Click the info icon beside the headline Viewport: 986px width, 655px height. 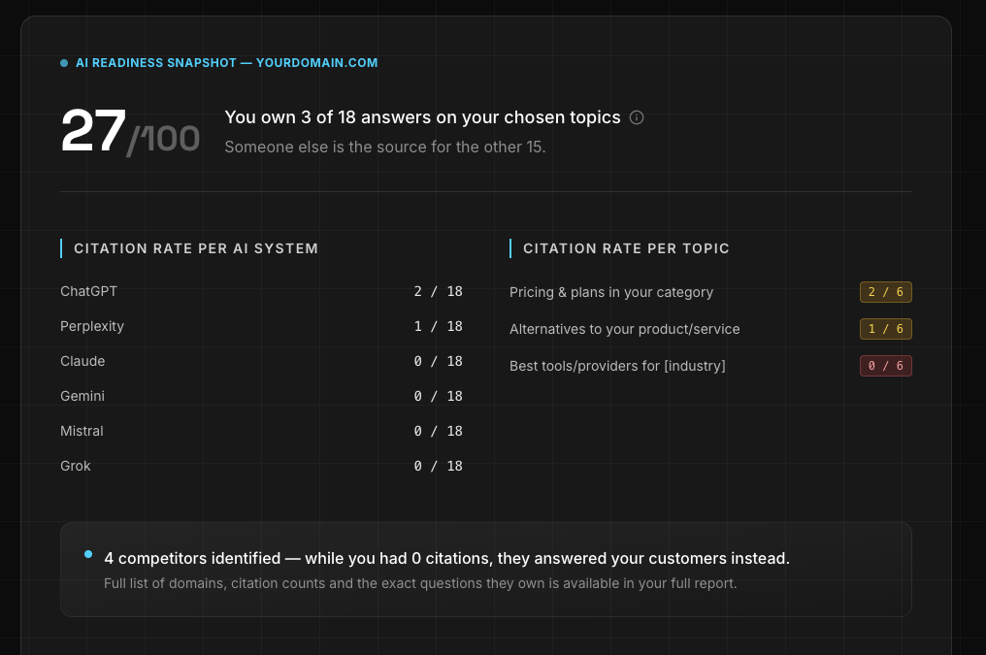[637, 117]
